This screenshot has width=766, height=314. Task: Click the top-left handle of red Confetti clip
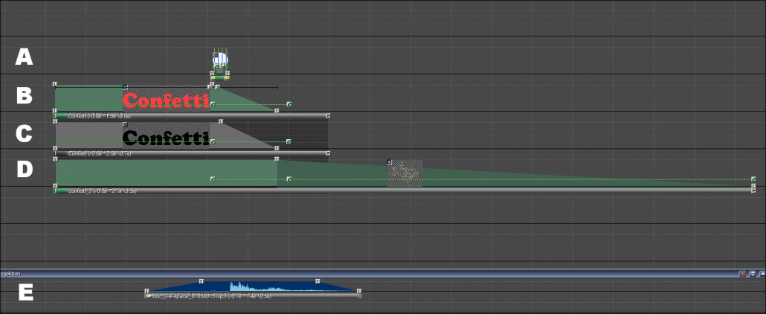[125, 86]
